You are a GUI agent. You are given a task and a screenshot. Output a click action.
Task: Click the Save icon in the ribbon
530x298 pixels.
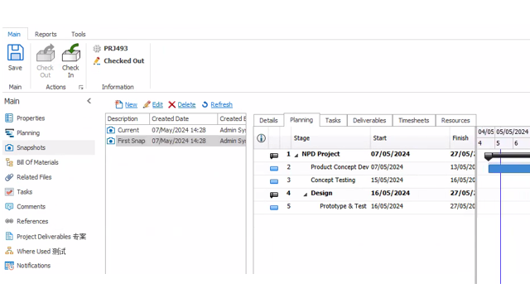pyautogui.click(x=15, y=53)
